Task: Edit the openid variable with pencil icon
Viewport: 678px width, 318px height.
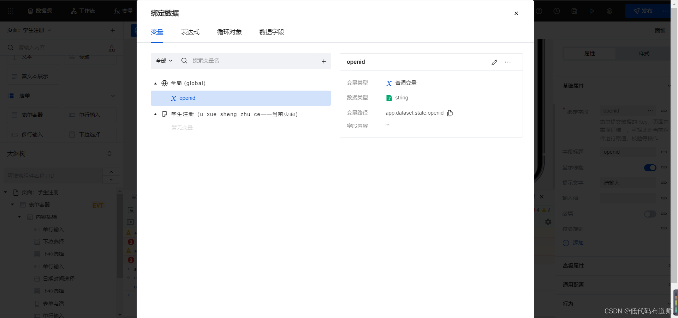Action: point(494,62)
